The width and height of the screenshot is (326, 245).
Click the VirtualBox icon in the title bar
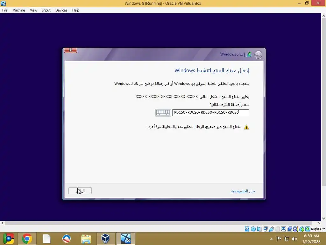click(3, 3)
